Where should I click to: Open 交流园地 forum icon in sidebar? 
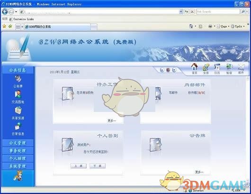coord(18,97)
